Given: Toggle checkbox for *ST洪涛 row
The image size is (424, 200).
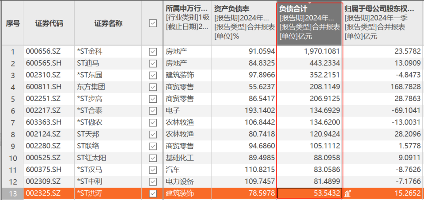Looking at the screenshot, I should (153, 193).
